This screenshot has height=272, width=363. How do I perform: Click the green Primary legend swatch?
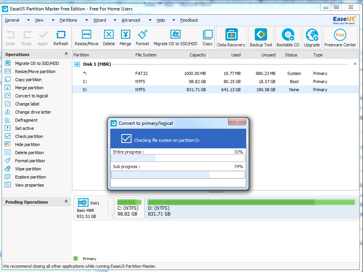click(75, 258)
